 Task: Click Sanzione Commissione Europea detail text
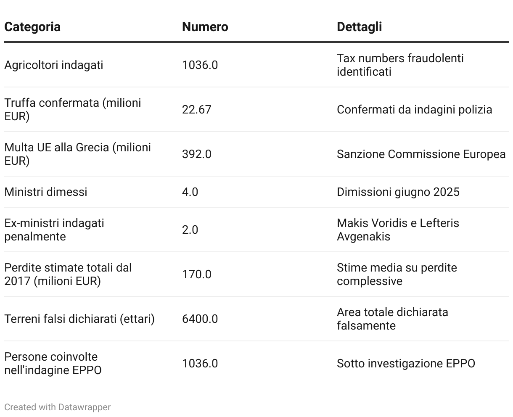421,154
